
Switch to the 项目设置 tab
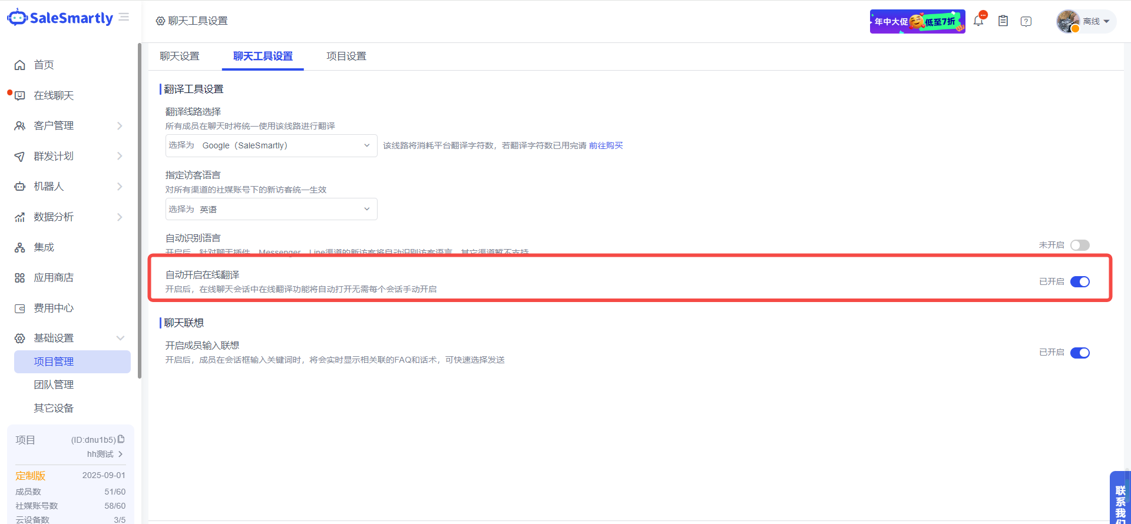[346, 56]
